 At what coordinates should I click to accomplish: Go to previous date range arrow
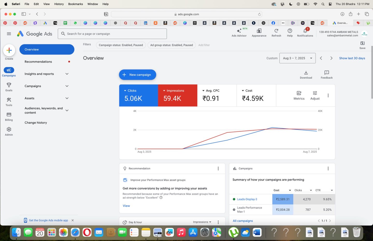[x=321, y=58]
